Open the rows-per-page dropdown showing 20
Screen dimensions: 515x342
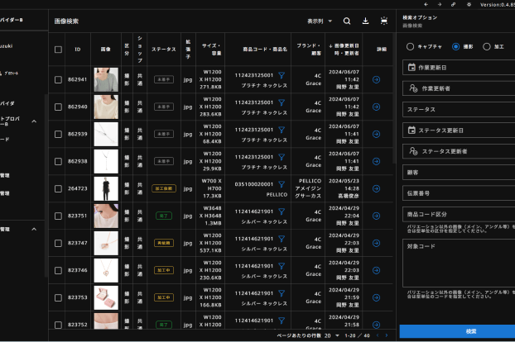pyautogui.click(x=332, y=335)
